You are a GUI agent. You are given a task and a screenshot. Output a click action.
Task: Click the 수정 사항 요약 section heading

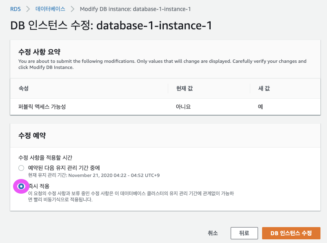click(x=39, y=52)
